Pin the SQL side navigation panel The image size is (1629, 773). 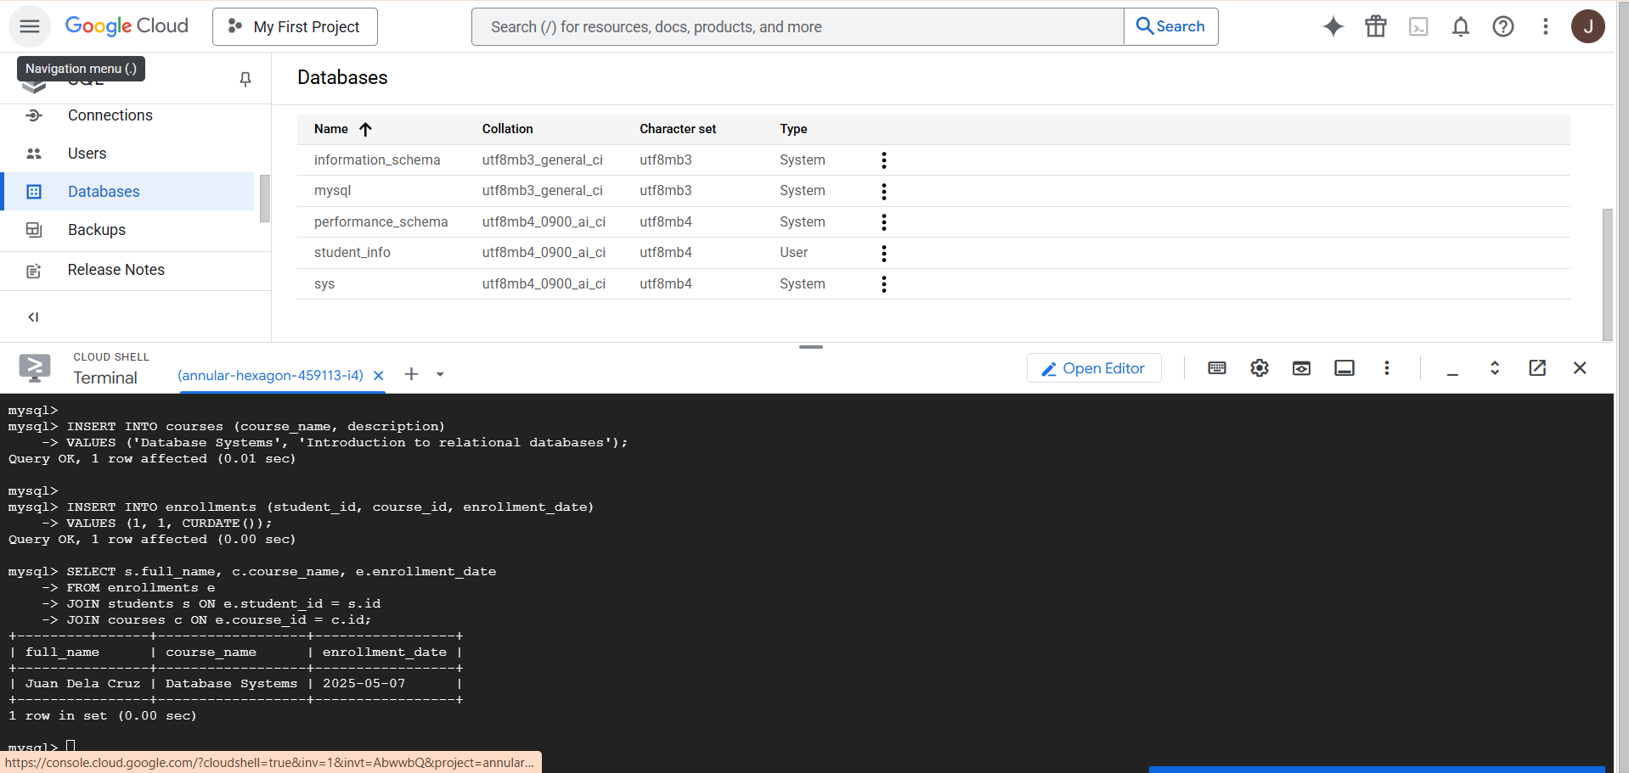tap(245, 79)
